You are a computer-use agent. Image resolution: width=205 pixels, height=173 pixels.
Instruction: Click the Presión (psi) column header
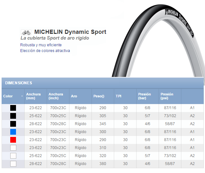click(170, 96)
